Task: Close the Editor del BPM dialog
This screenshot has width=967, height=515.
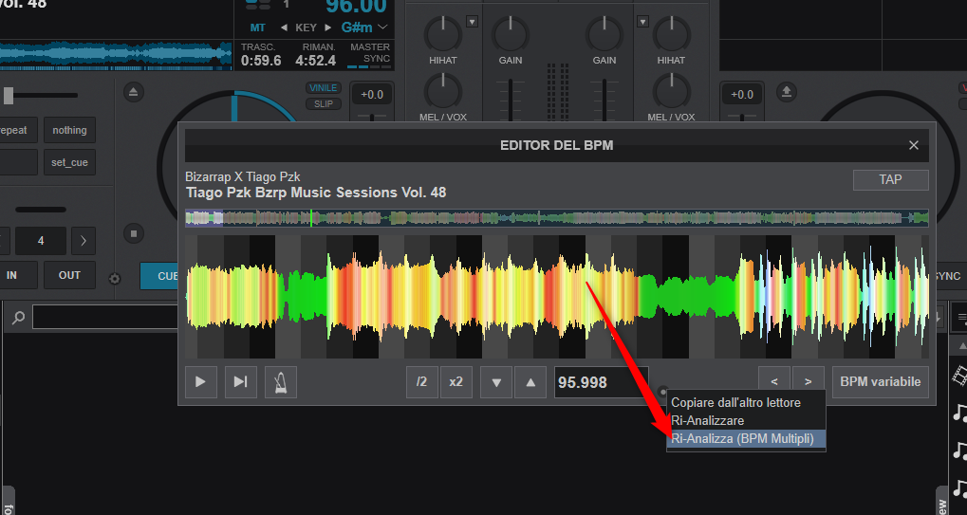Action: pyautogui.click(x=914, y=145)
